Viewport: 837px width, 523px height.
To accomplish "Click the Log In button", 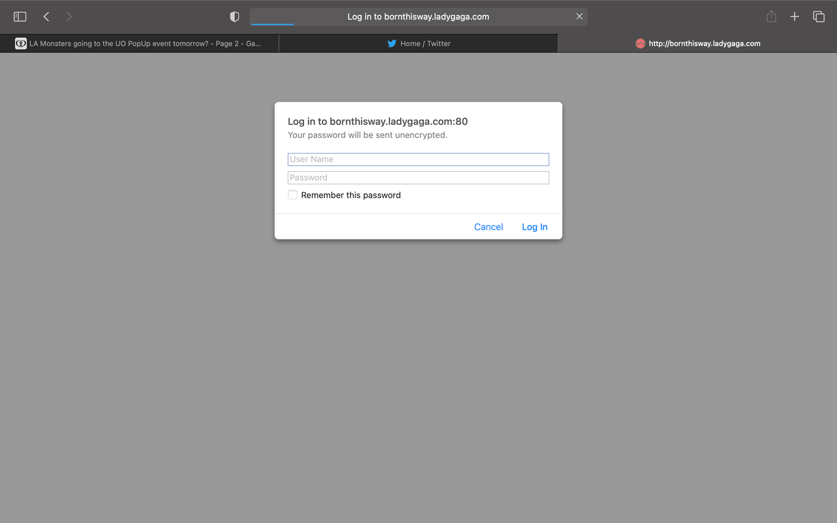I will 534,227.
